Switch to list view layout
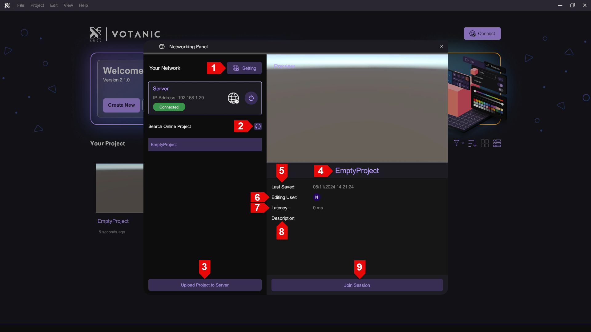591x332 pixels. click(497, 143)
